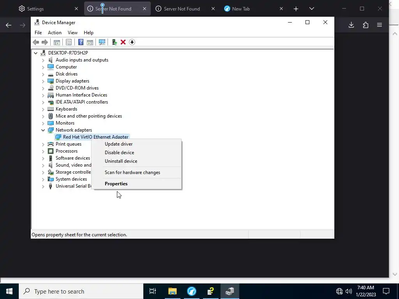Select the Software devices tree item

(73, 158)
